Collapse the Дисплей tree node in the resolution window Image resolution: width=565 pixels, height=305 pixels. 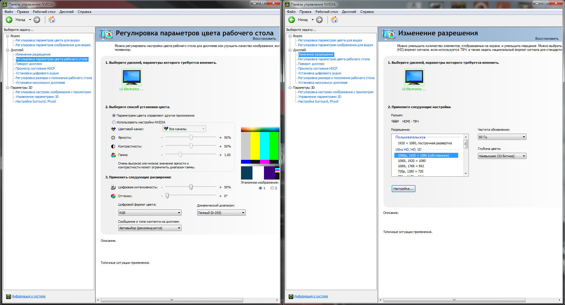pyautogui.click(x=290, y=50)
